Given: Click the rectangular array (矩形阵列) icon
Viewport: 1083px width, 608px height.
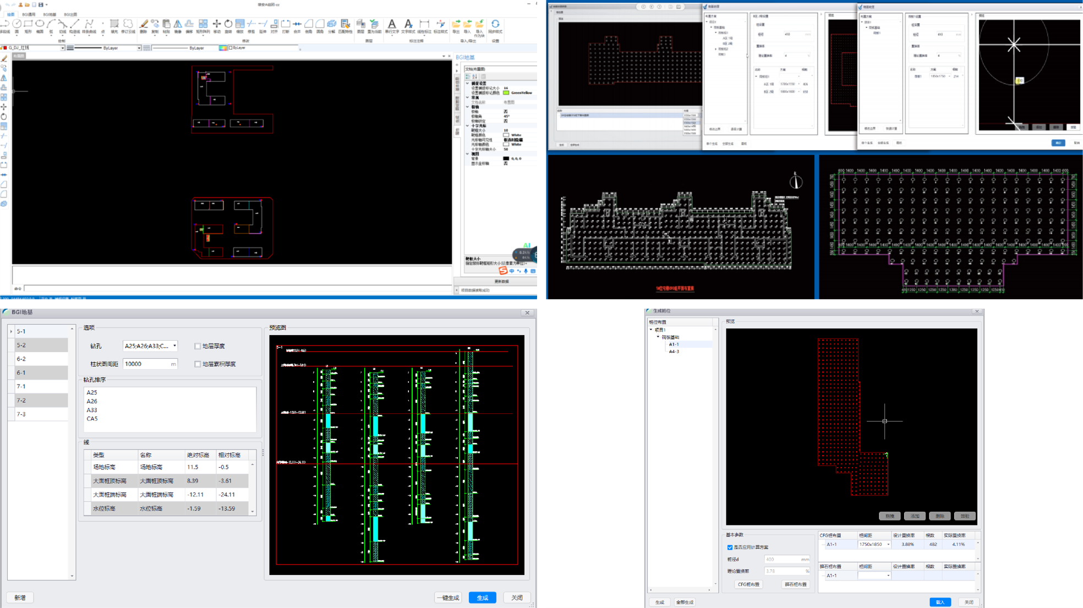Looking at the screenshot, I should pyautogui.click(x=203, y=24).
